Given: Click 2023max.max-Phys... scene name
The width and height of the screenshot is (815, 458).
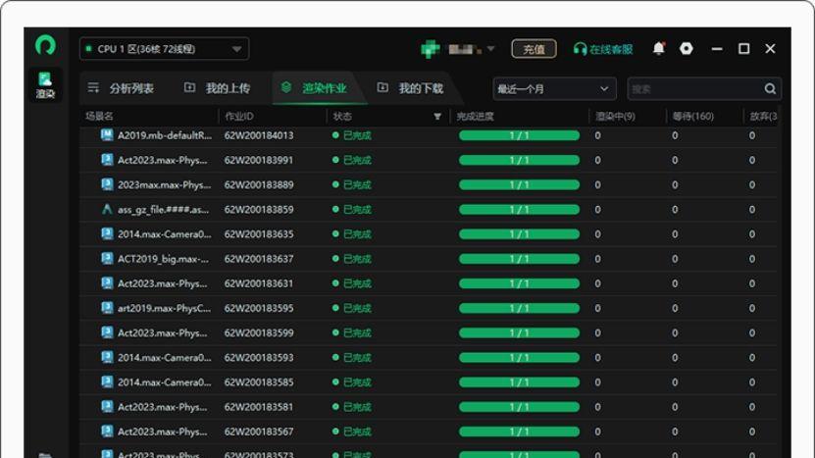Looking at the screenshot, I should click(x=164, y=184).
